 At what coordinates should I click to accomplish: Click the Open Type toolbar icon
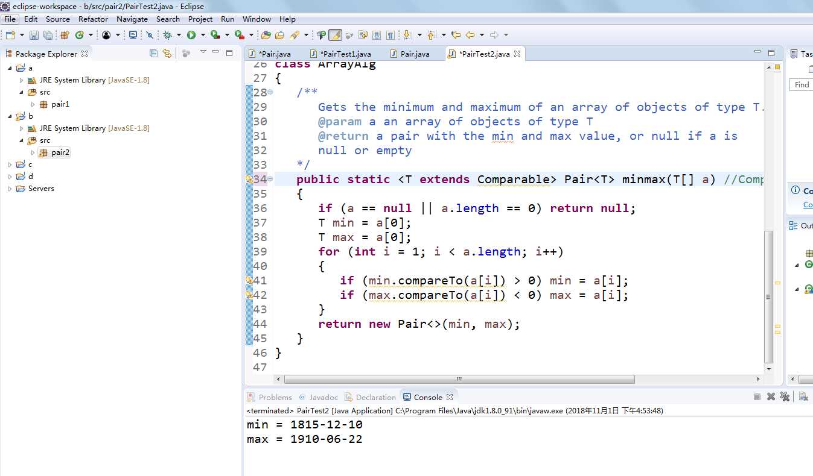tap(266, 35)
